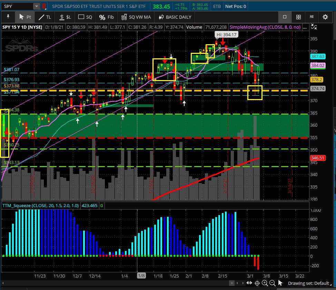336x290 pixels.
Task: Apply the SQ VW MA study set
Action: point(136,17)
